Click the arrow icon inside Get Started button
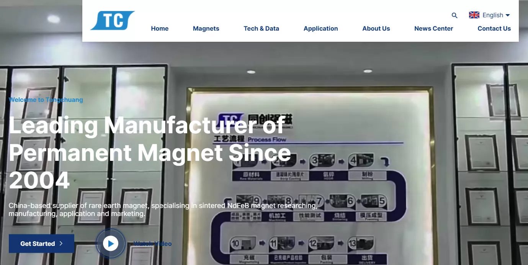This screenshot has height=265, width=528. (x=61, y=244)
